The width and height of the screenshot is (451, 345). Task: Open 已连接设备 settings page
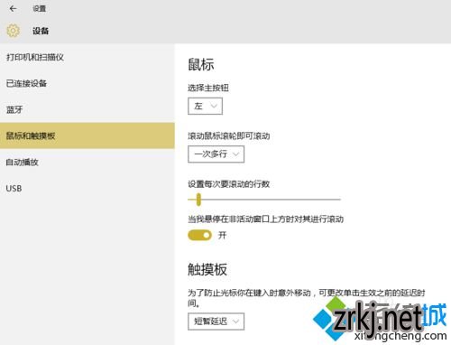click(87, 83)
